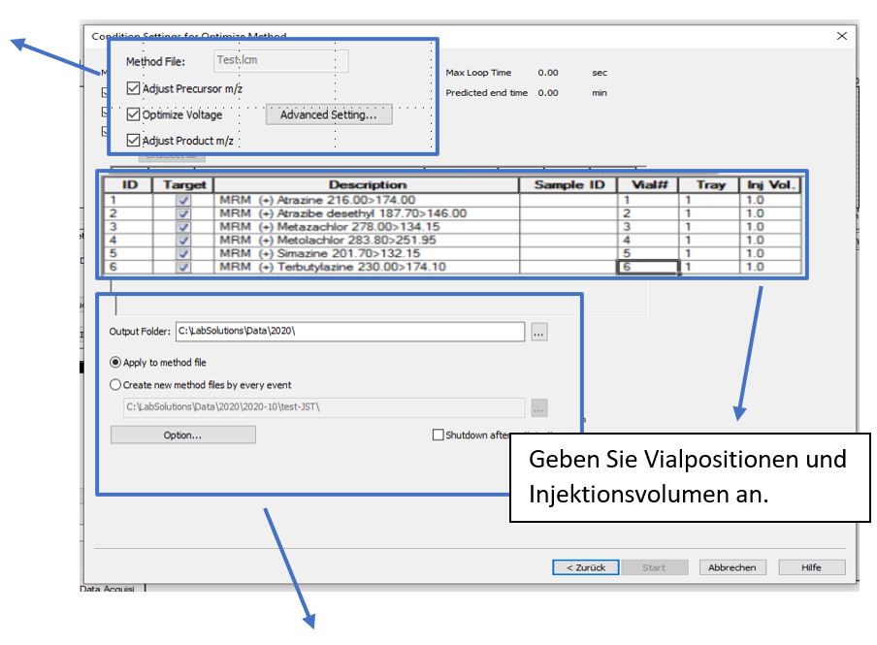The width and height of the screenshot is (877, 645).
Task: Click the Method File field showing Test.lcm
Action: tap(280, 60)
